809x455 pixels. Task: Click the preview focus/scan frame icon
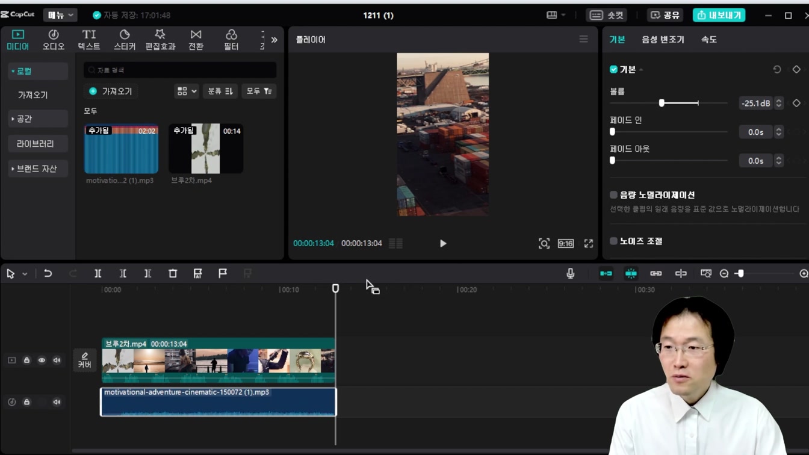[x=544, y=244]
